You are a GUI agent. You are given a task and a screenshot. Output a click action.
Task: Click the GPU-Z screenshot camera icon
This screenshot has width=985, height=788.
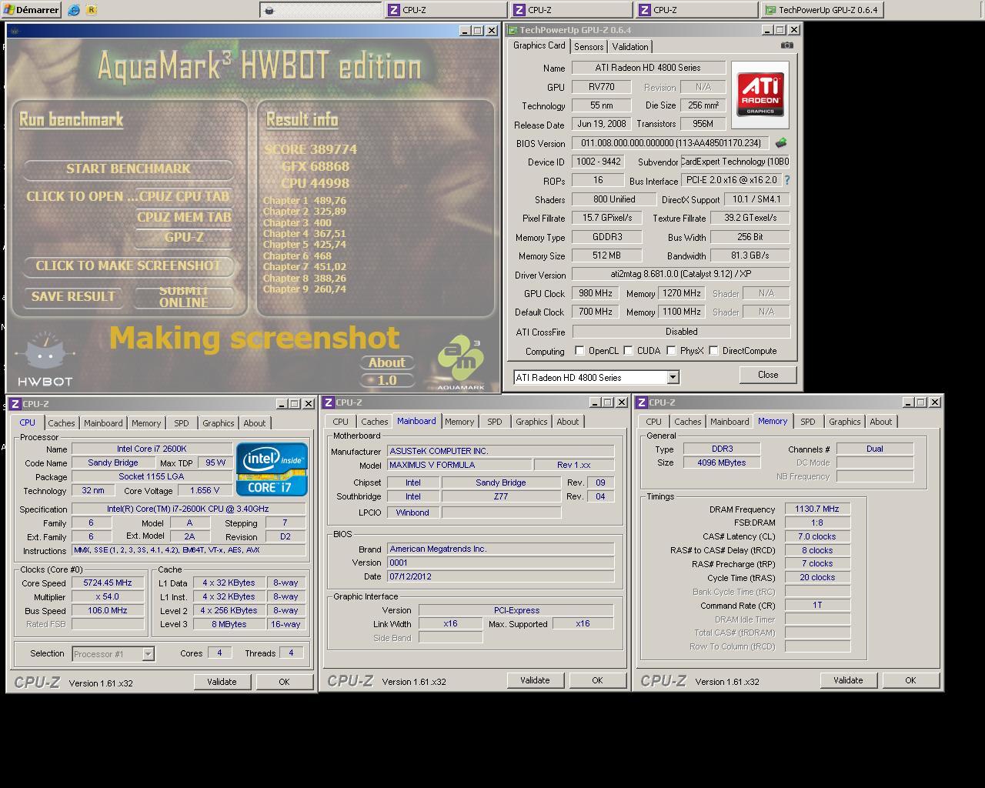click(x=786, y=45)
